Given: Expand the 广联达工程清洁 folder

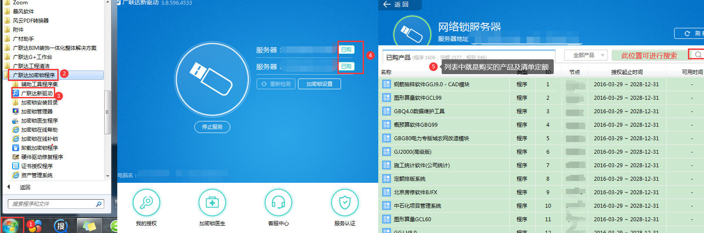Looking at the screenshot, I should (27, 66).
